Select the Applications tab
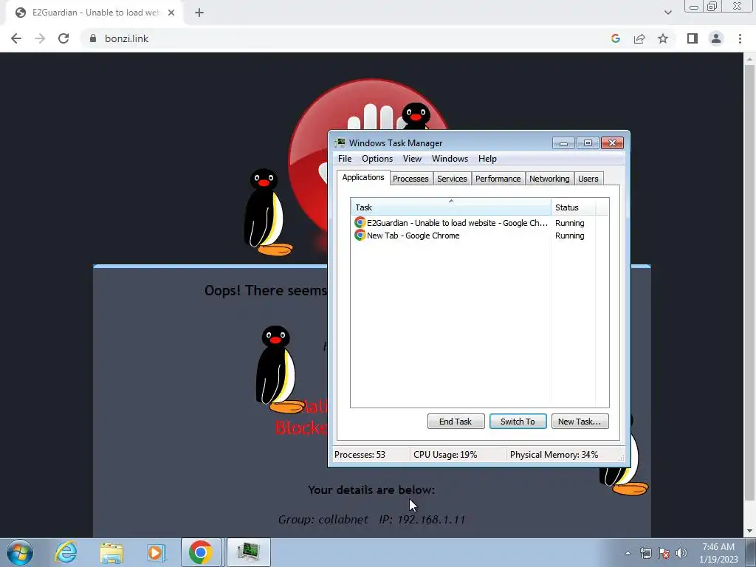Viewport: 756px width, 567px height. 363,177
